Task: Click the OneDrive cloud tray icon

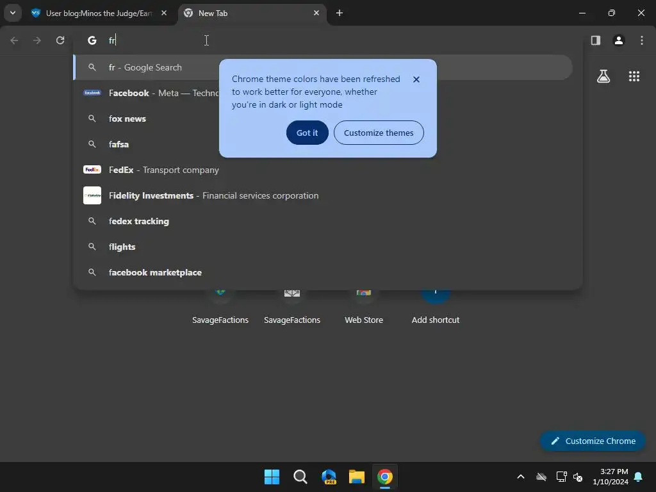Action: [x=541, y=477]
